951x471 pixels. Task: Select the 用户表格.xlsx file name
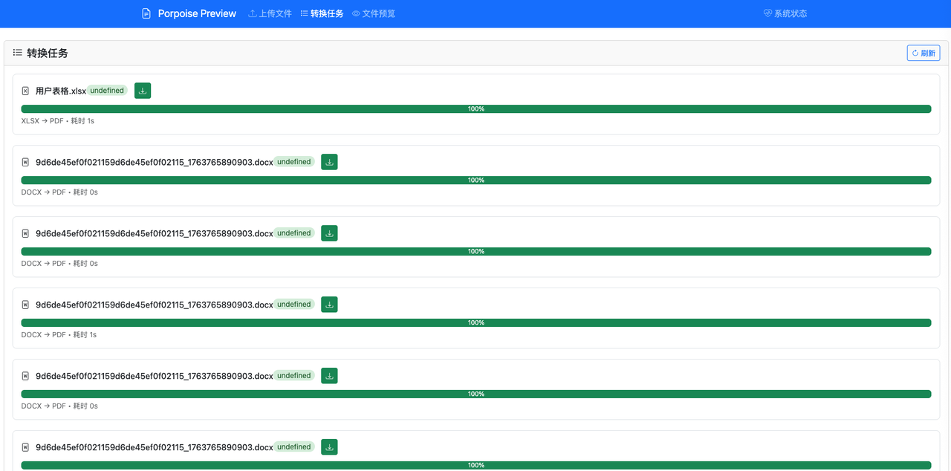pos(61,91)
